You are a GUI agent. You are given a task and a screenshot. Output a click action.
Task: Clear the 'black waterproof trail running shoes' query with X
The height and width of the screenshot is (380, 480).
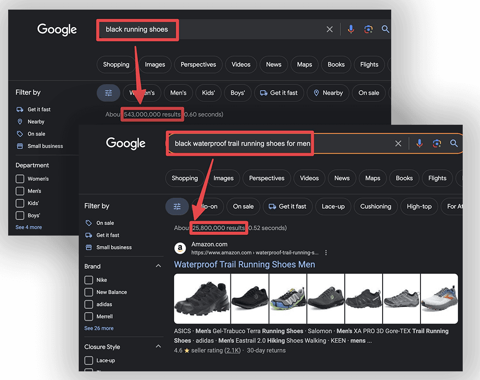[x=398, y=143]
